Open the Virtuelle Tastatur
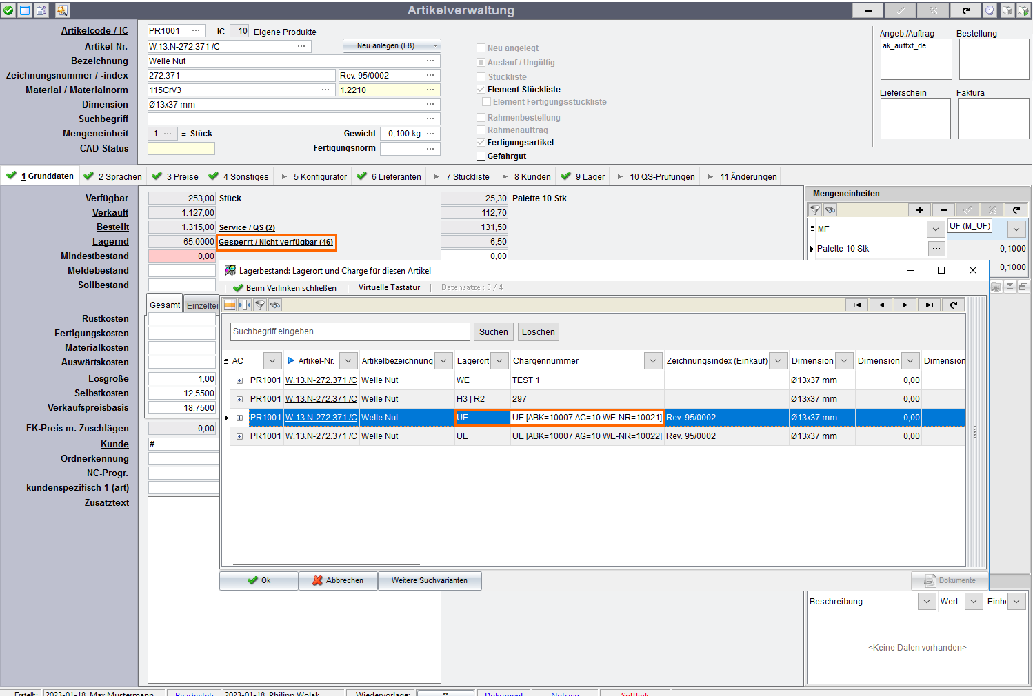 389,287
